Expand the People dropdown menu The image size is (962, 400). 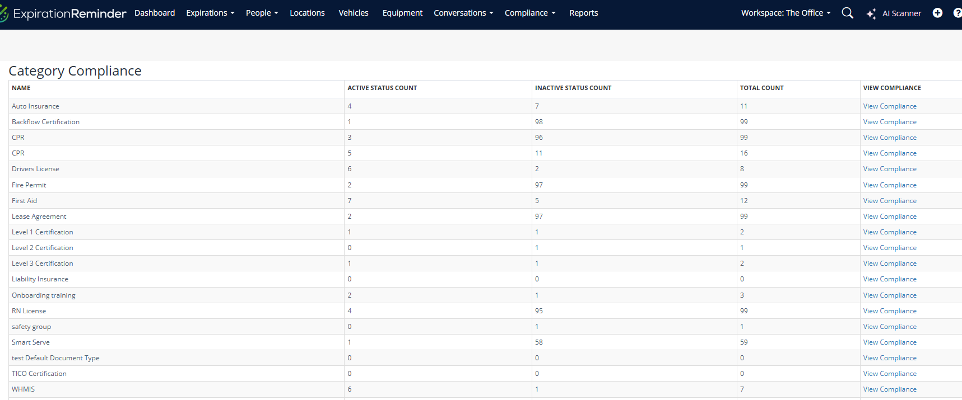262,13
